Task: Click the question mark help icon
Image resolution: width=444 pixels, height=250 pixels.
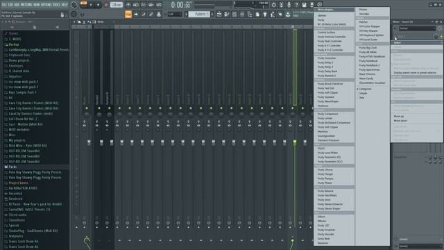Action: pos(296,5)
